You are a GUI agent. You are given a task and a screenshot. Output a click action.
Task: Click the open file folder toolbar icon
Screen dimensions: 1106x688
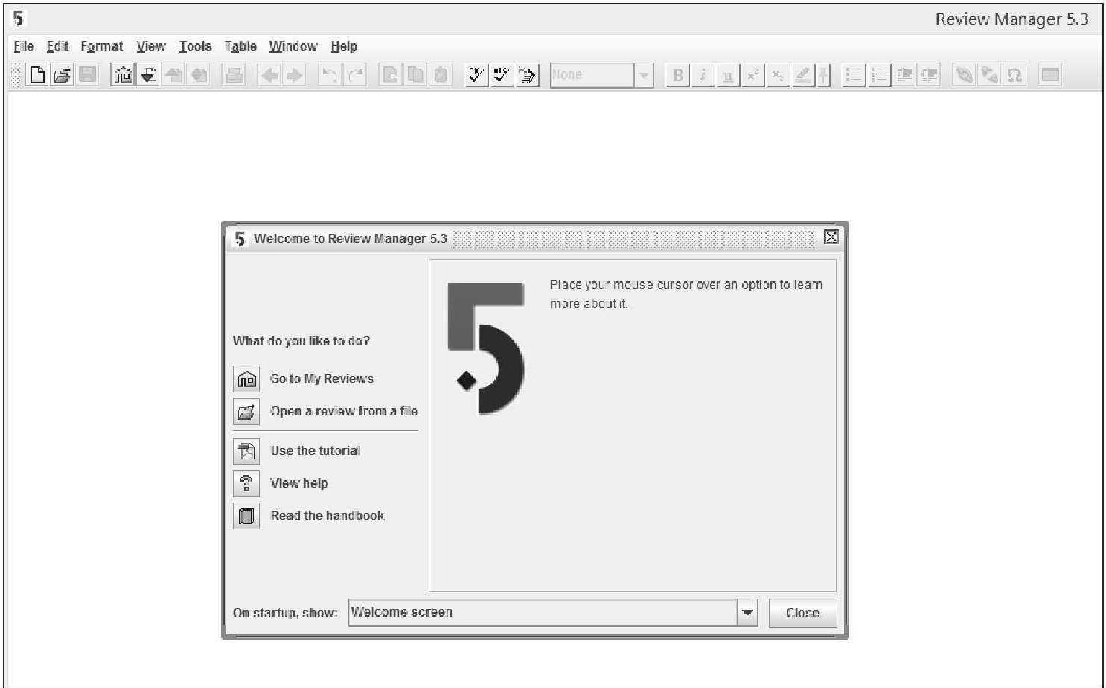point(62,74)
